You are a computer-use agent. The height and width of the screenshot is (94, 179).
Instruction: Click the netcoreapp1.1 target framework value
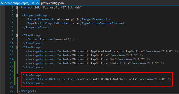(x=67, y=19)
